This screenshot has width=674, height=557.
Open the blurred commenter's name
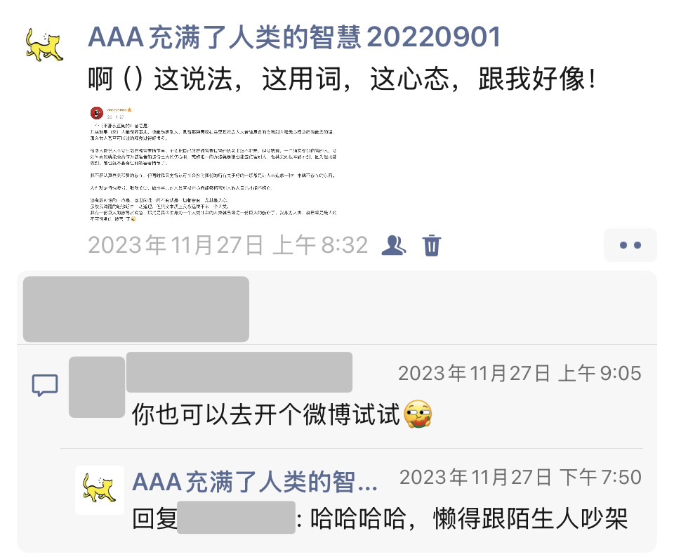pyautogui.click(x=239, y=372)
